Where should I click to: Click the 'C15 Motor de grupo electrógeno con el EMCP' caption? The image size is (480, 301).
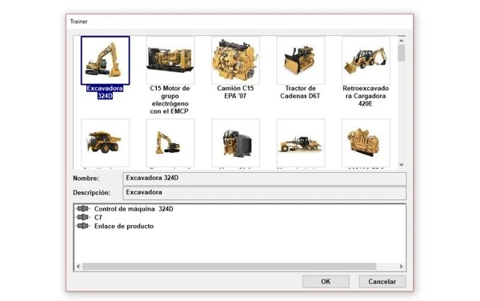point(170,100)
